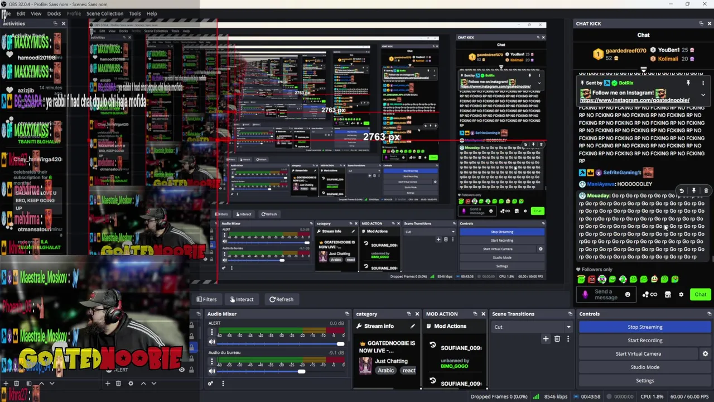Open the Docks menu
Screen dimensions: 714x402
[x=54, y=13]
